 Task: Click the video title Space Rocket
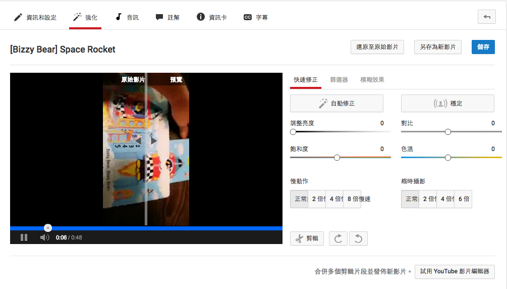click(63, 49)
